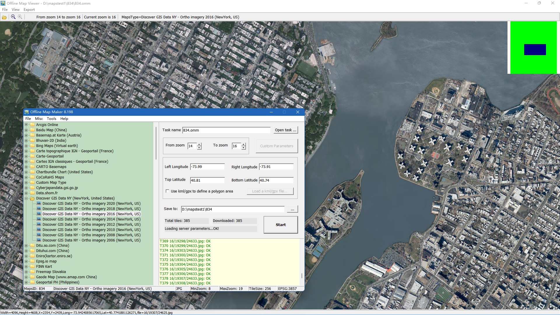Click the Task name input field

click(226, 130)
